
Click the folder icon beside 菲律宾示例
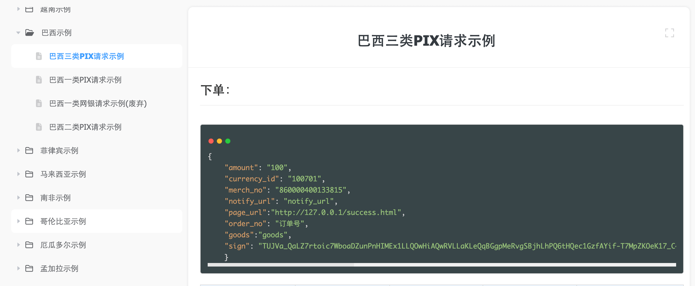pos(29,150)
